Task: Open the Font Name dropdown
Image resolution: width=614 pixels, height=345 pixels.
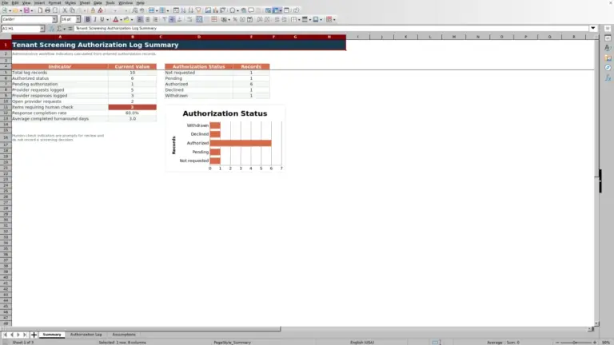Action: (x=54, y=19)
